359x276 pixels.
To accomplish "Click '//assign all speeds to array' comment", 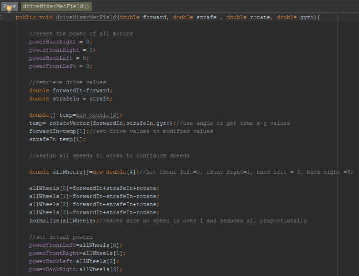I will [109, 156].
